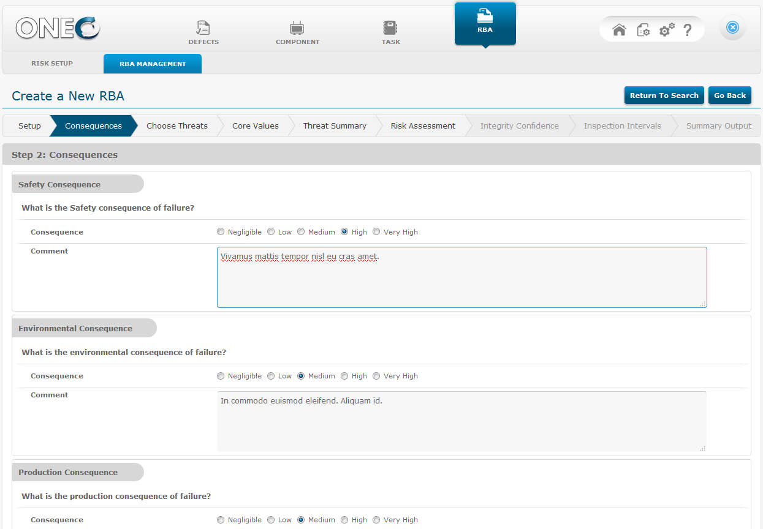
Task: Set Production consequence to Negligible
Action: pyautogui.click(x=221, y=520)
